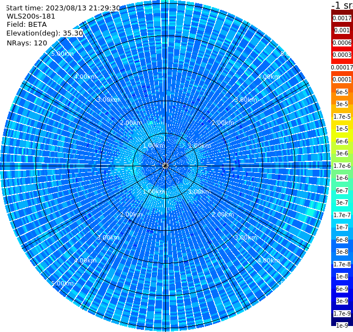Viewport: 353px width, 332px height.
Task: Click the 1e-5 color bar label
Action: (x=342, y=129)
